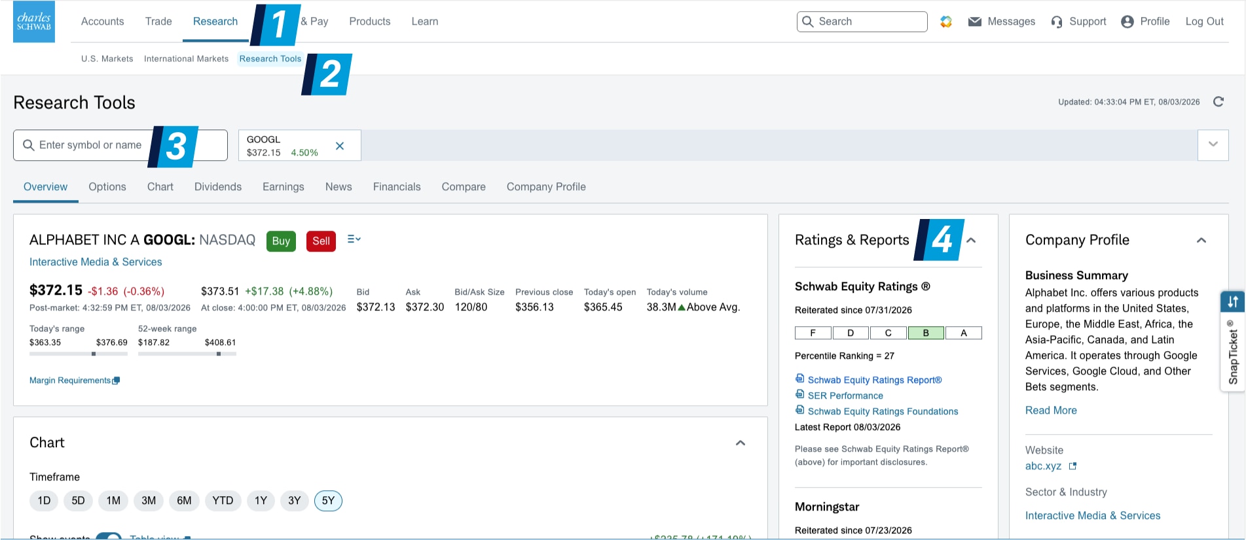Open Margin Requirements link
Screen dimensions: 1246x540
[70, 380]
